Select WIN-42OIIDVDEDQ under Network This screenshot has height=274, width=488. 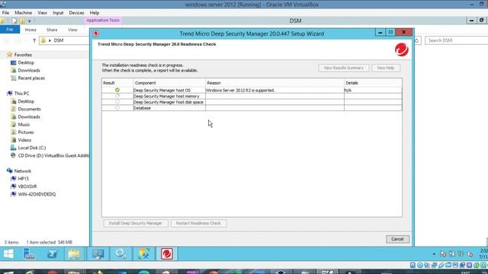point(37,194)
